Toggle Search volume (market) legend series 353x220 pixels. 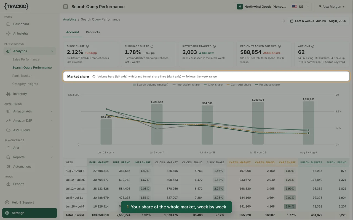[x=151, y=85]
